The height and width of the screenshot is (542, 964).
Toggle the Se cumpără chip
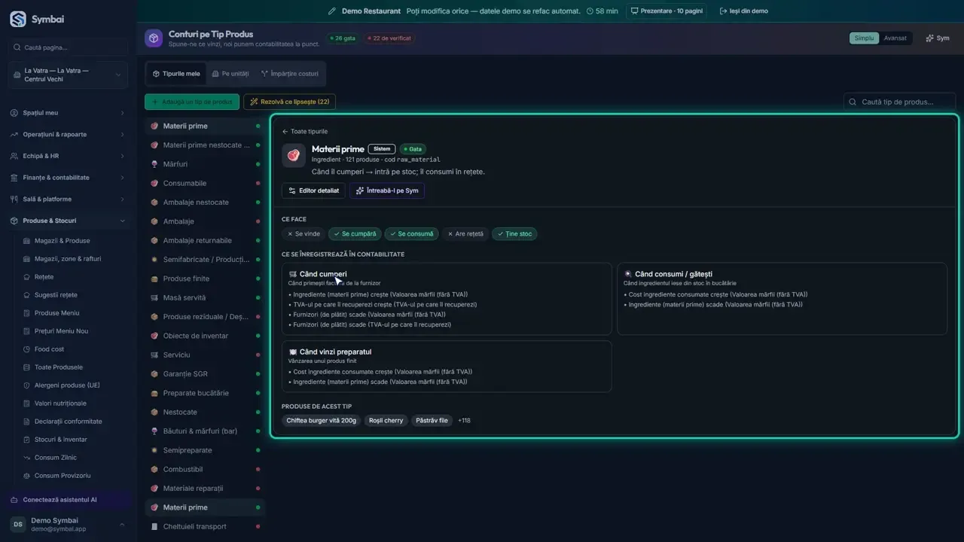(x=355, y=234)
